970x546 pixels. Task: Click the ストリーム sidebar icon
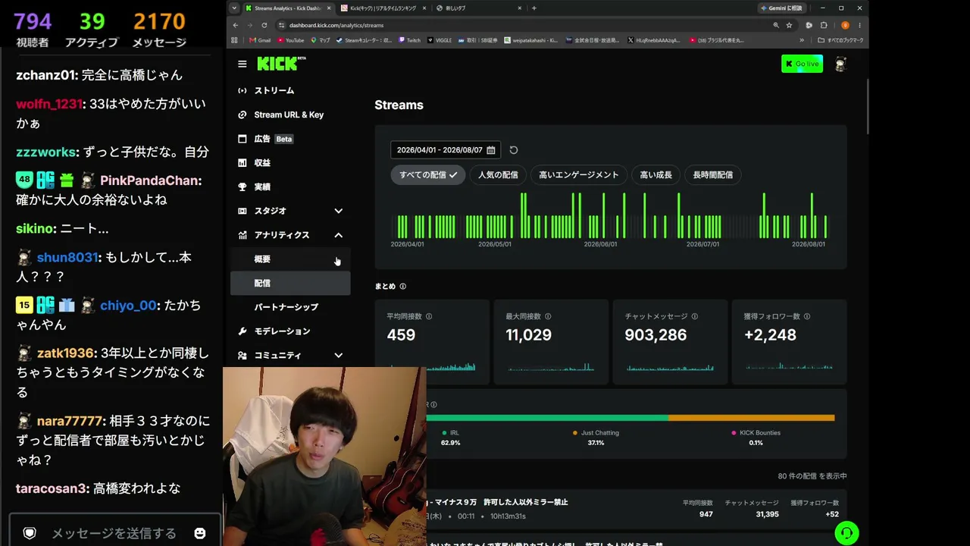click(x=242, y=91)
